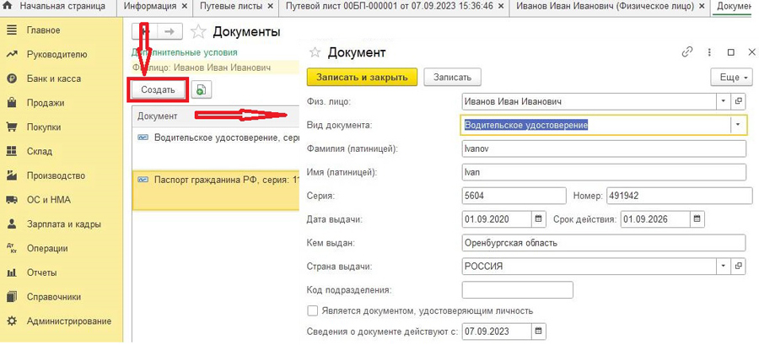
Task: Maximize the Документ form window
Action: 731,52
